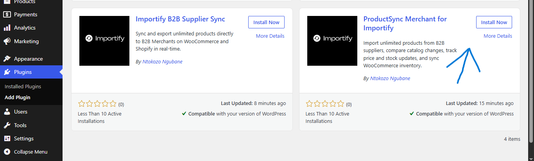The image size is (534, 161).
Task: Click author Ntokozo Ngubane under B2B Supplier Sync
Action: (x=162, y=61)
